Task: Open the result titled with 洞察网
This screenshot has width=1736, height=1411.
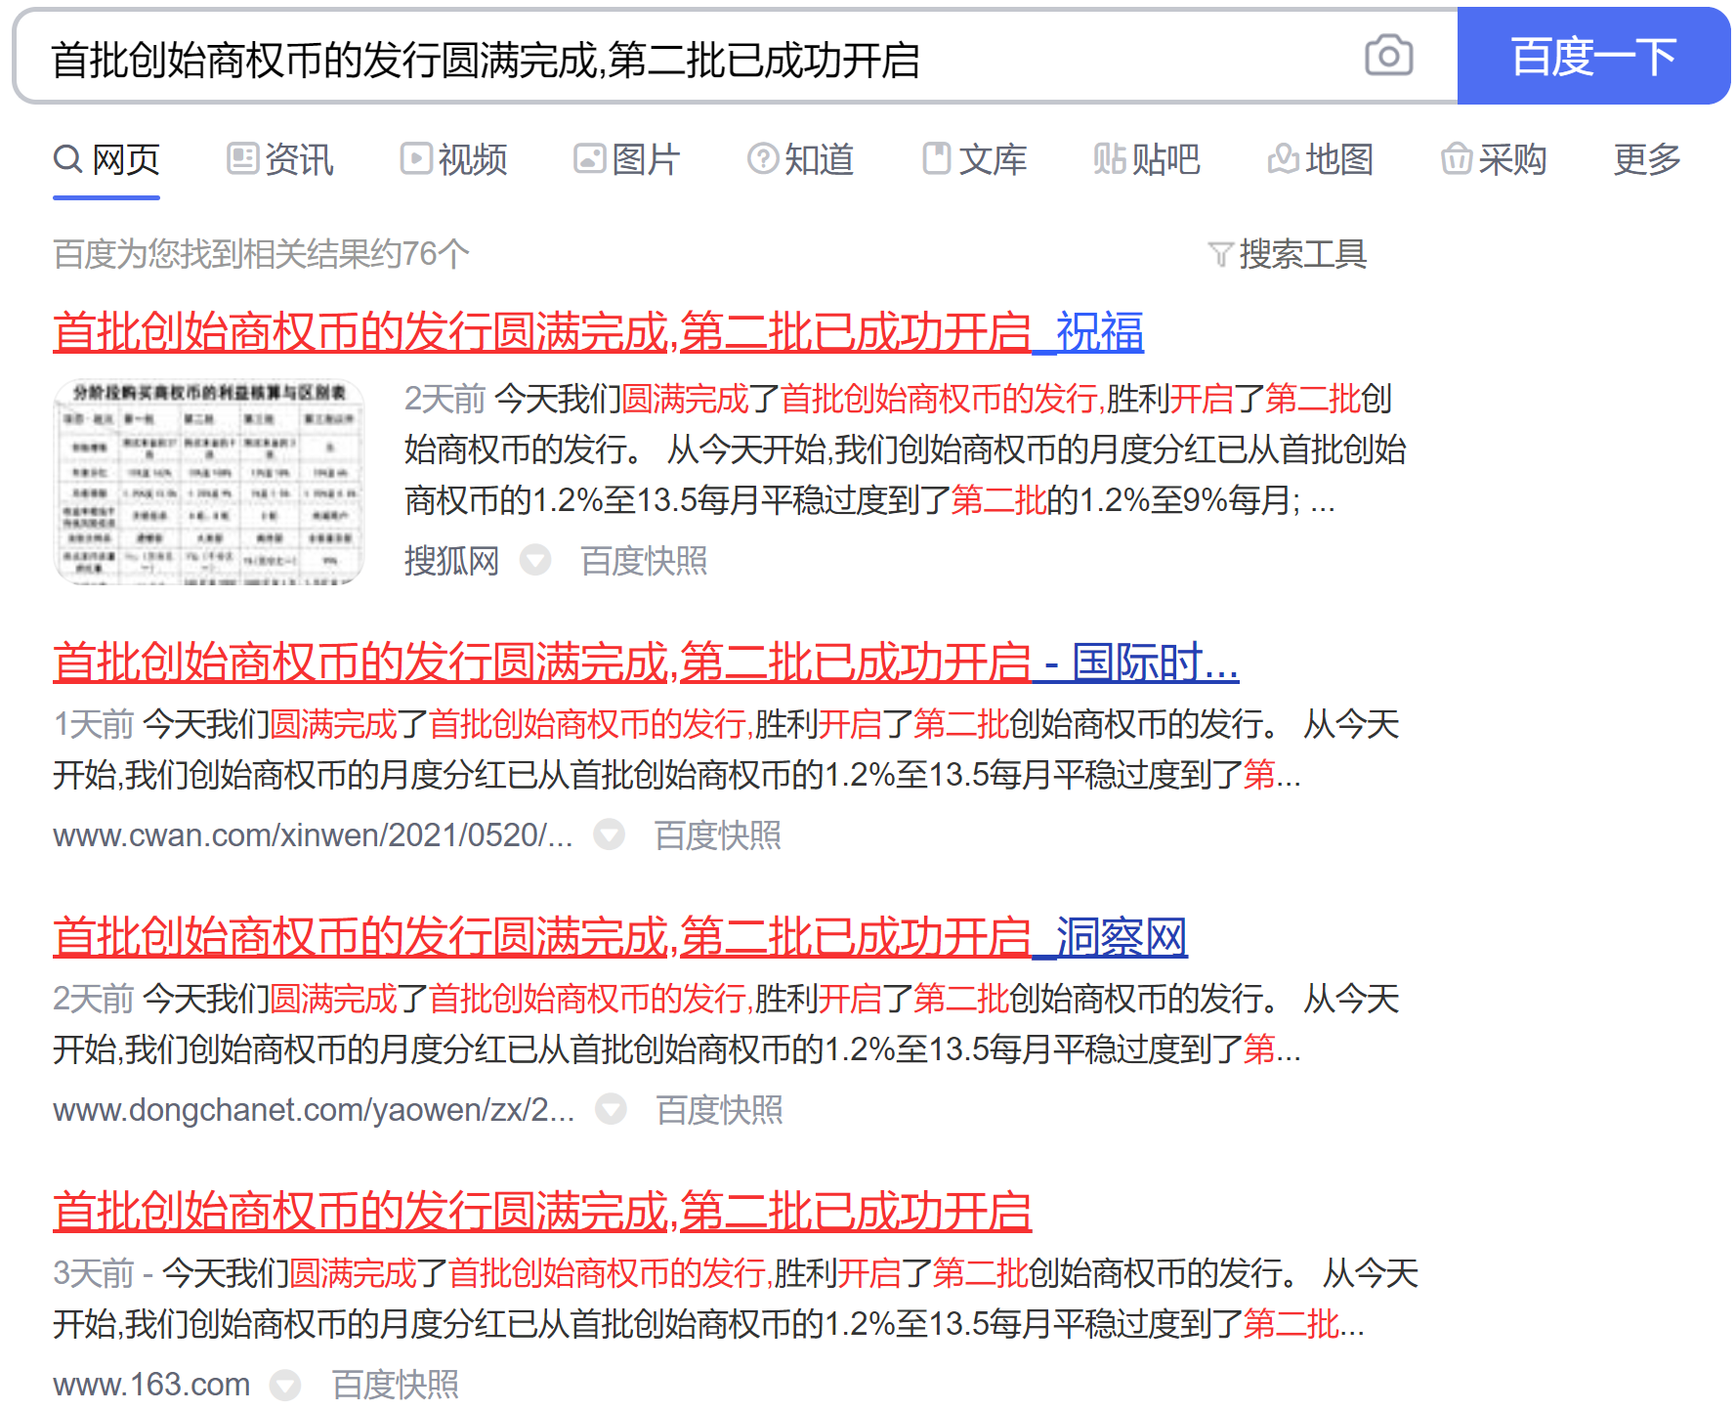Action: (x=620, y=937)
